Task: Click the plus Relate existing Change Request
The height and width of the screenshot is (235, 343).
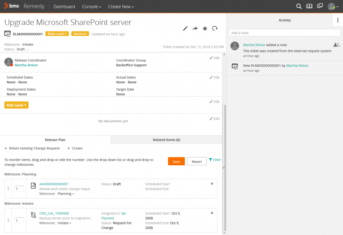Action: (32, 148)
